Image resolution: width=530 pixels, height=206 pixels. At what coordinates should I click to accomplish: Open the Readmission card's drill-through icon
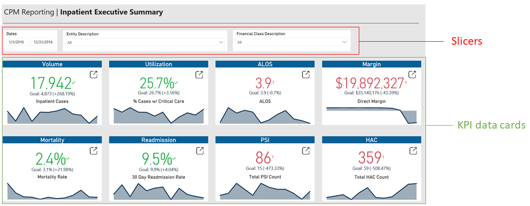[200, 150]
